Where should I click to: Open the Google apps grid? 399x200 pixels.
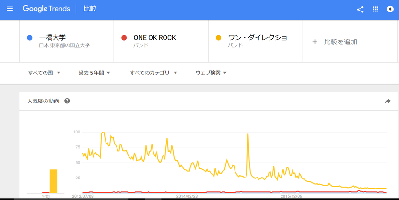(x=376, y=9)
